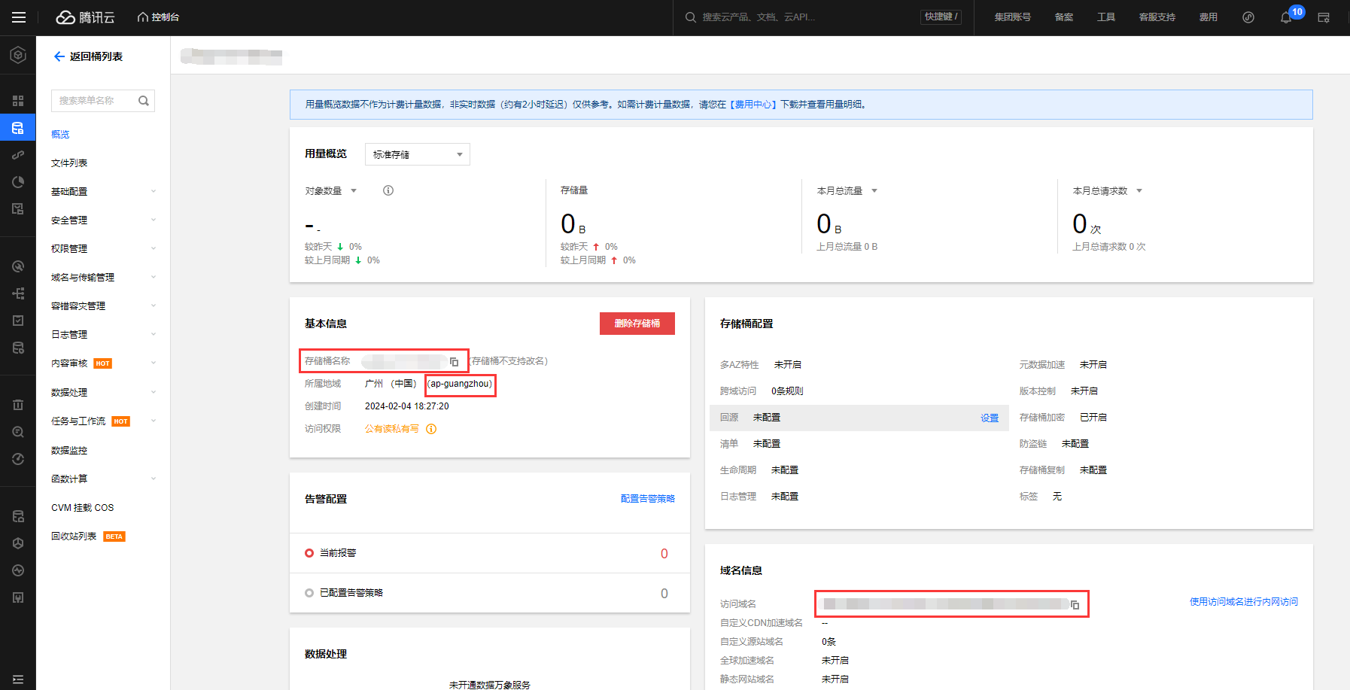The image size is (1350, 690).
Task: Click the 搜索菜单名称 input field
Action: point(103,101)
